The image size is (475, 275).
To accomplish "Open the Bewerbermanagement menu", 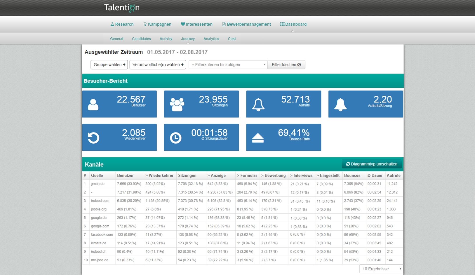I will 247,24.
